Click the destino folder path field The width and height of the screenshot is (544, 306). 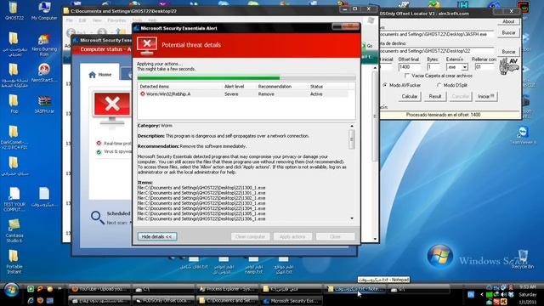point(437,51)
